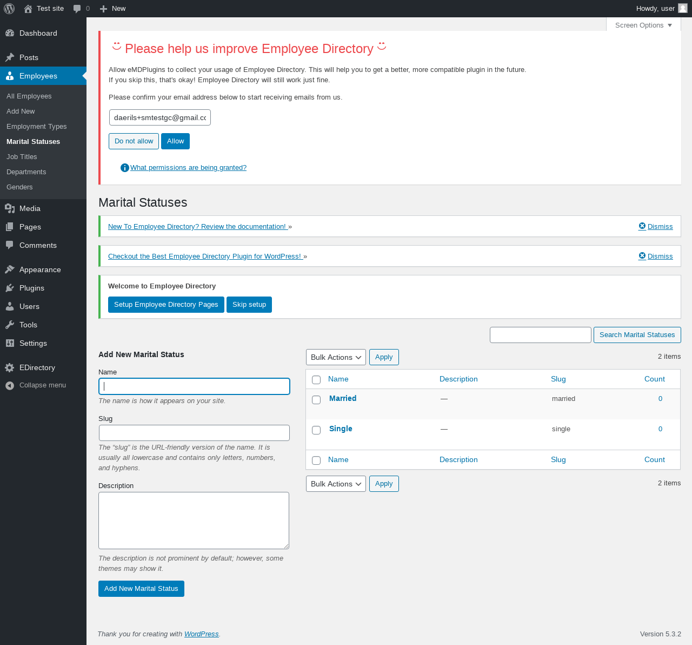The image size is (692, 645).
Task: Click the Employees person icon
Action: click(10, 76)
